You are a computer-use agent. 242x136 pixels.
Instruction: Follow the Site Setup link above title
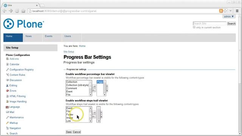[69, 52]
